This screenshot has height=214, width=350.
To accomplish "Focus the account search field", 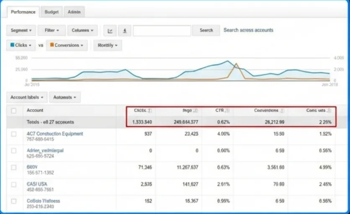I will click(x=162, y=31).
